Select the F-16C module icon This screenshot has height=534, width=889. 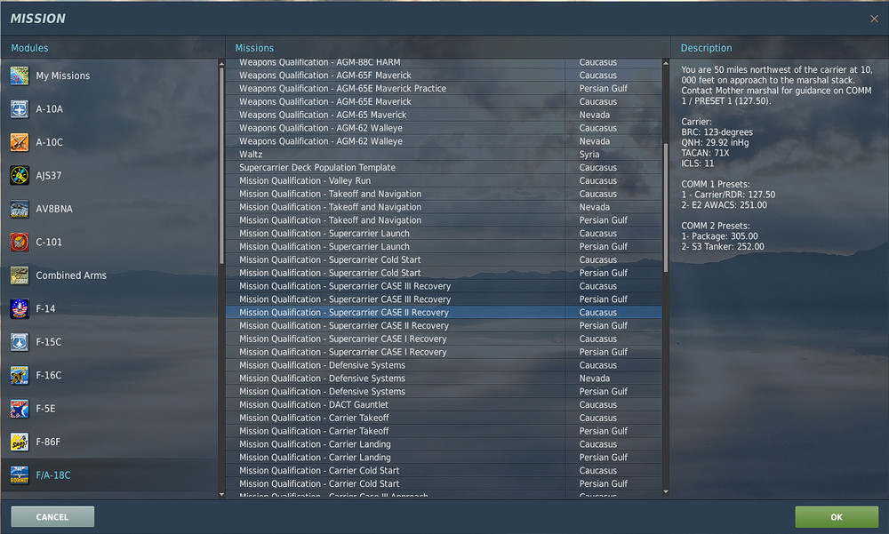20,375
